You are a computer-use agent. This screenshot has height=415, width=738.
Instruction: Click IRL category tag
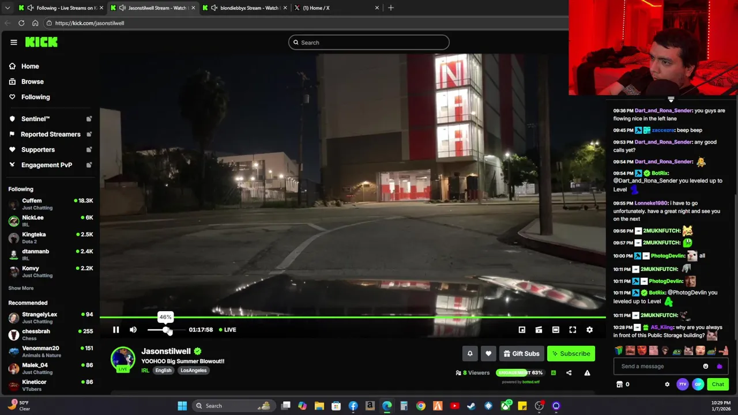coord(145,371)
